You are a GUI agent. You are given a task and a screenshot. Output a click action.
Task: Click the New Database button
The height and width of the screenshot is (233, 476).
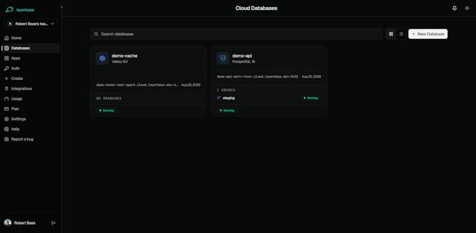tap(428, 34)
